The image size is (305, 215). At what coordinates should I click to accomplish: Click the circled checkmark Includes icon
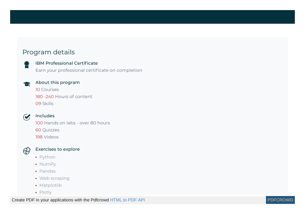(x=27, y=117)
